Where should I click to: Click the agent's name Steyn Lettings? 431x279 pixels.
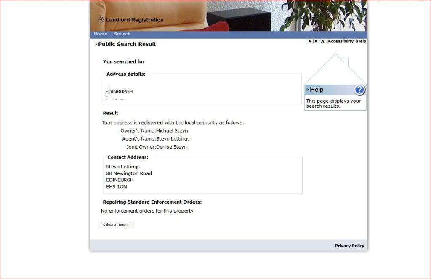click(173, 139)
